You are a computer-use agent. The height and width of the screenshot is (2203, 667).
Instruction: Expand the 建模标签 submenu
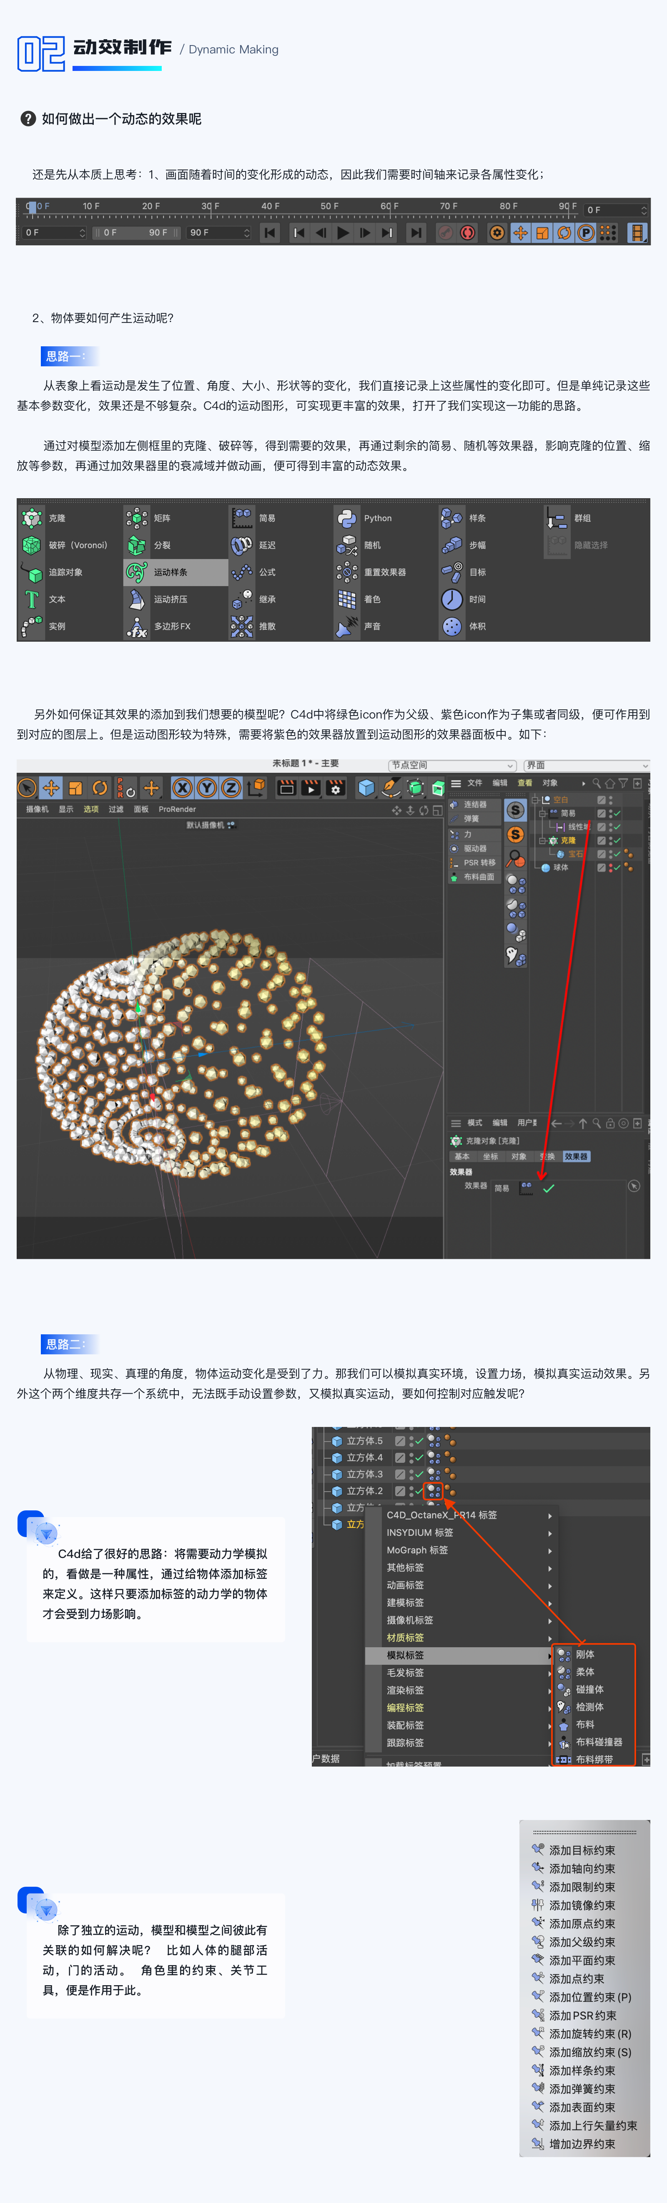pyautogui.click(x=461, y=1603)
